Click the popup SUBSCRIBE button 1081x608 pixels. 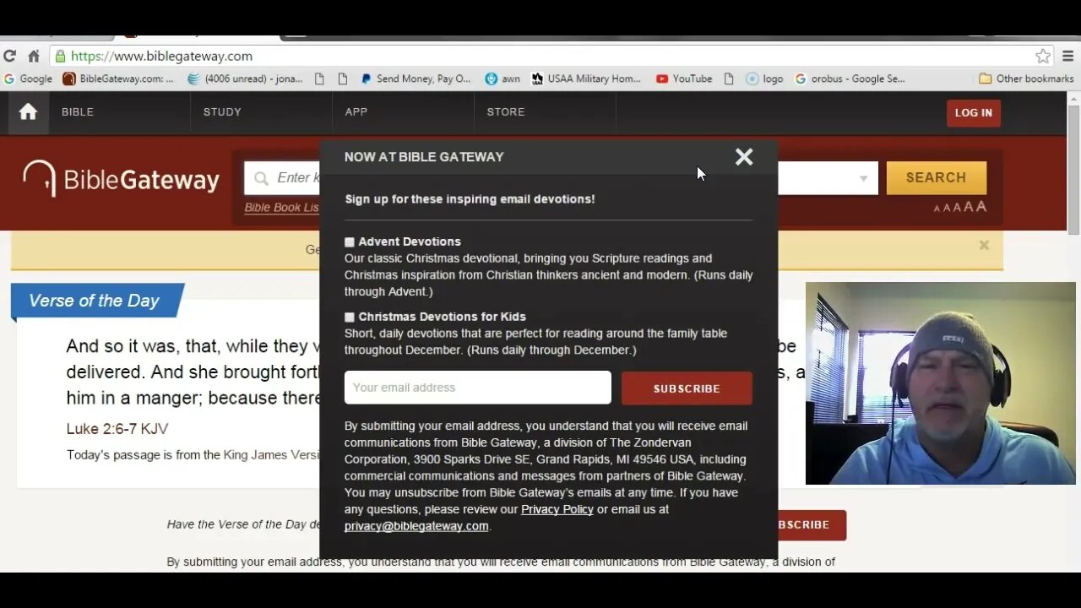[x=687, y=388]
